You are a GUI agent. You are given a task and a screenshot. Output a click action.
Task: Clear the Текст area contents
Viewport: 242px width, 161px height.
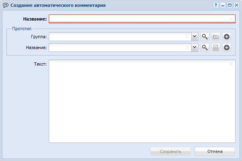231,64
